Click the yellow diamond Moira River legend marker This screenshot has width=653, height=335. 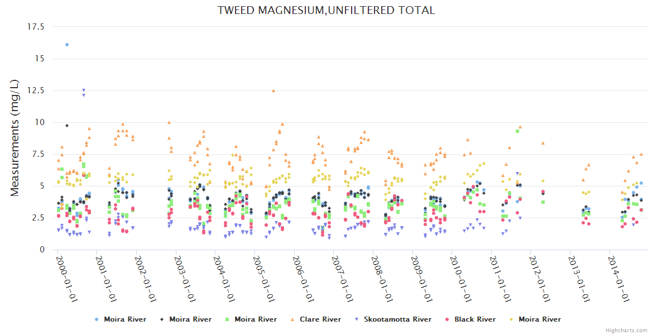[511, 319]
